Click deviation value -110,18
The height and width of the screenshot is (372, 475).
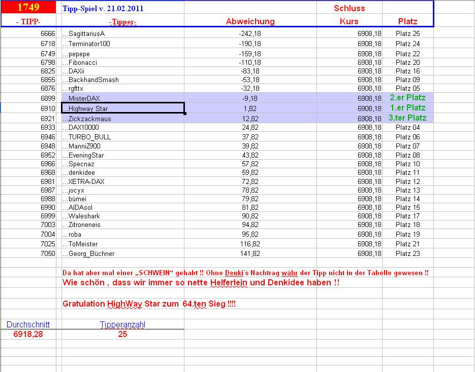tap(250, 62)
